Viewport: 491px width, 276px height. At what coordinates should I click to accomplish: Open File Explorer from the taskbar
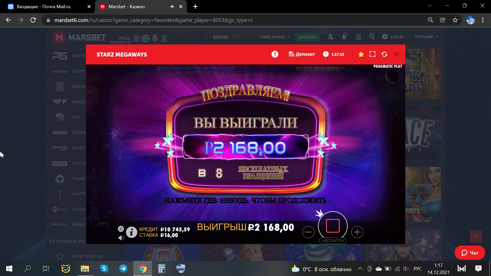point(85,269)
